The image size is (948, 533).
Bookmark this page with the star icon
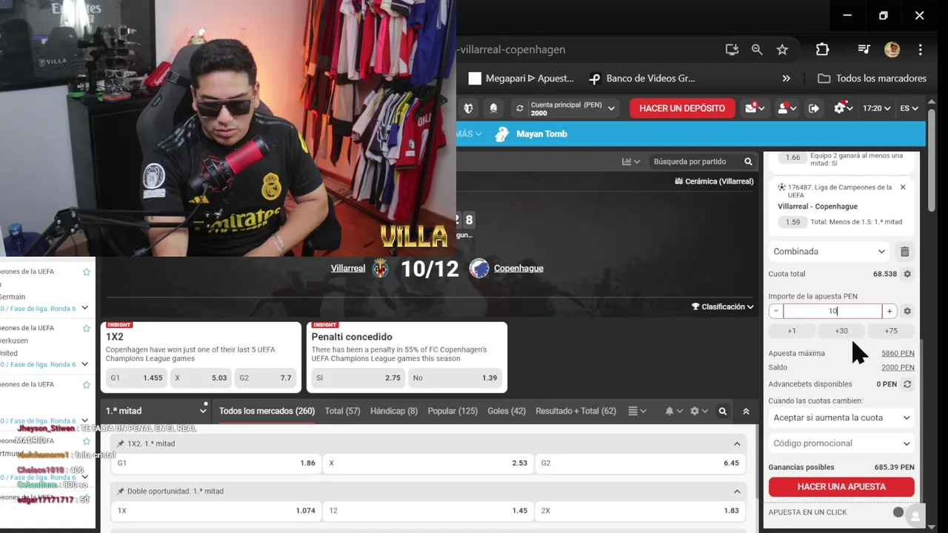[x=782, y=50]
